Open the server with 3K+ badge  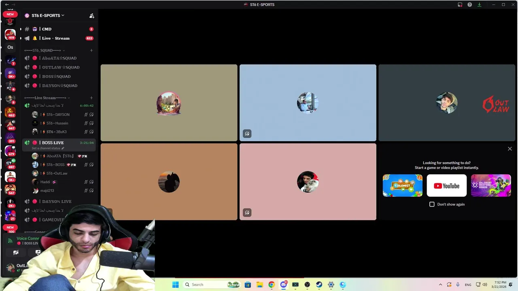[10, 73]
